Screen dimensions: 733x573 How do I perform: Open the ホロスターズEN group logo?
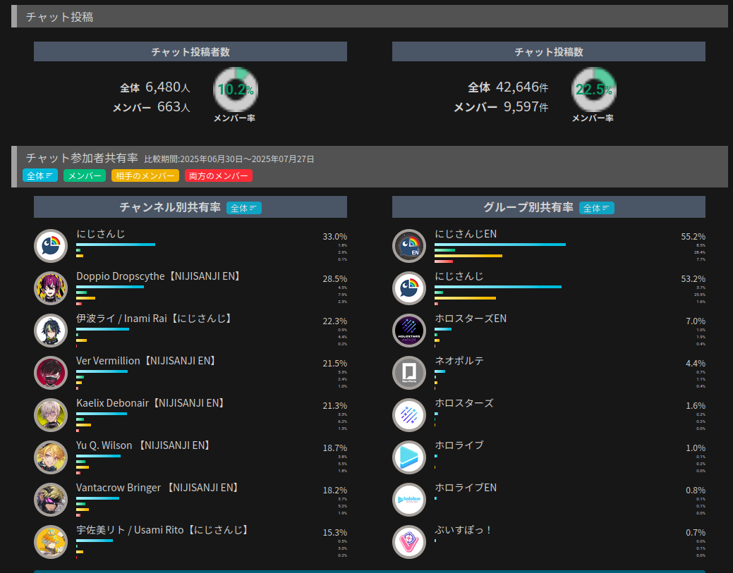coord(409,331)
